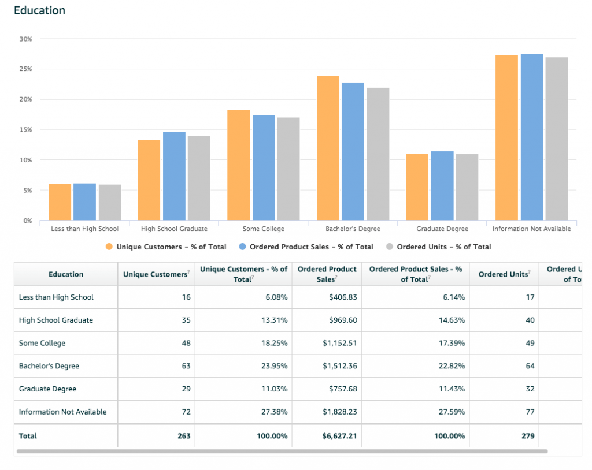Screen dimensions: 592x470
Task: Click blue bar for Graduate Degree
Action: click(442, 186)
